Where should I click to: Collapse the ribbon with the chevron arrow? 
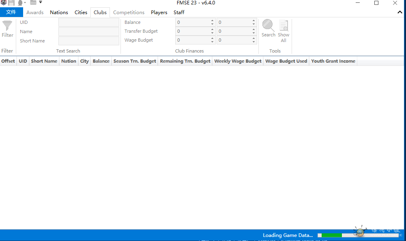coord(400,12)
